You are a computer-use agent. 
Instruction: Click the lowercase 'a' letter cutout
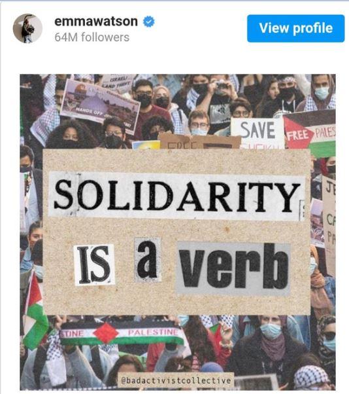(x=148, y=260)
